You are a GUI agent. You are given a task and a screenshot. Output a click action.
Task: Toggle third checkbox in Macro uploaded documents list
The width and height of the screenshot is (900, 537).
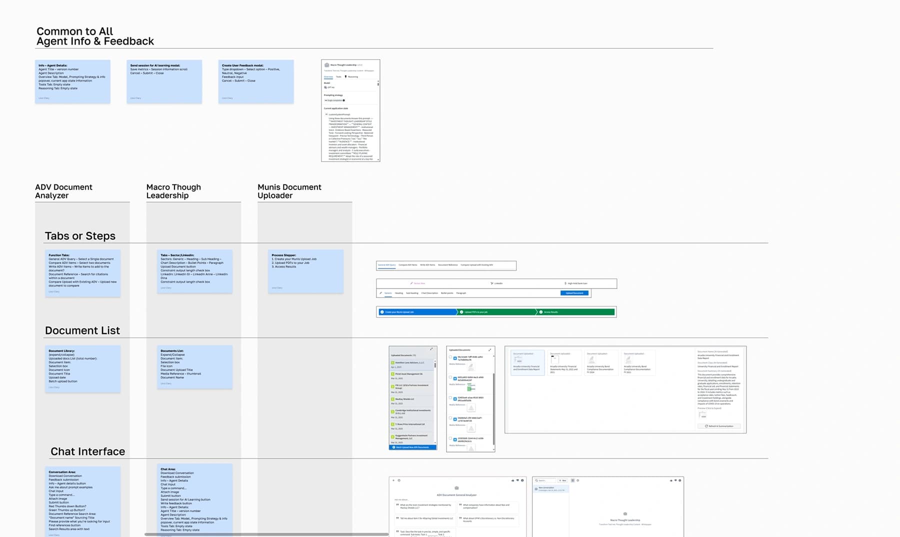[450, 397]
